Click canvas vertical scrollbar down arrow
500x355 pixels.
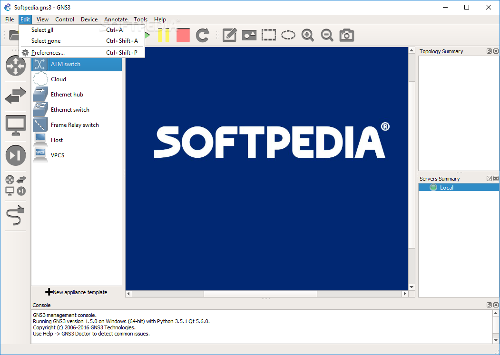pos(412,287)
